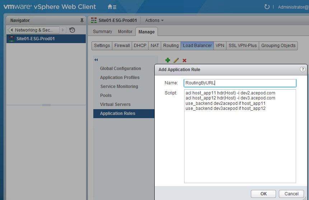This screenshot has height=200, width=309.
Task: Switch to the Monitor tab
Action: [125, 32]
